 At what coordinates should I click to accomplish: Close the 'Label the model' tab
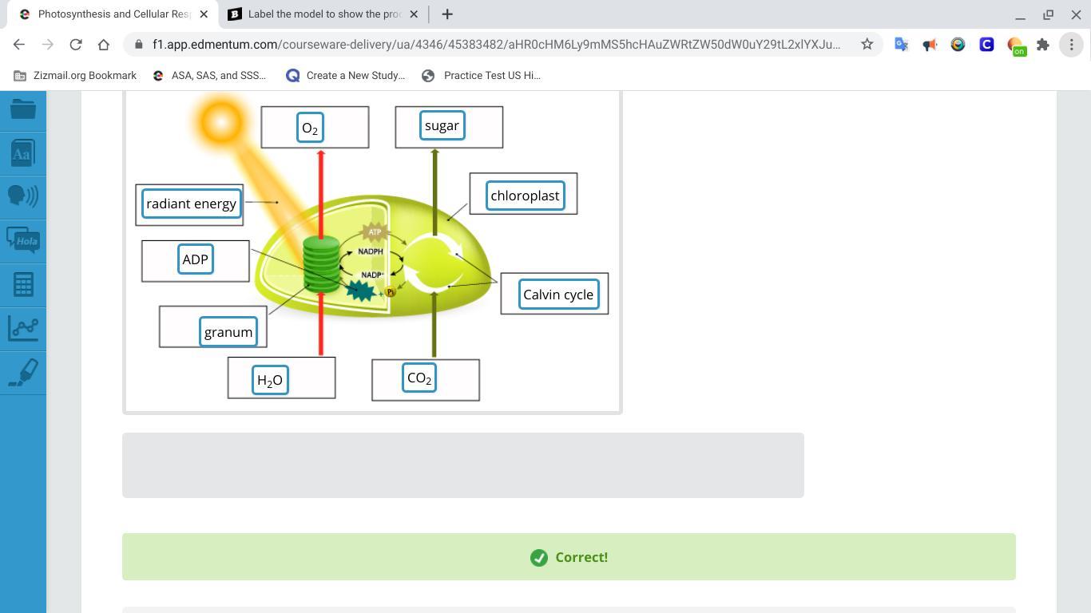point(414,14)
